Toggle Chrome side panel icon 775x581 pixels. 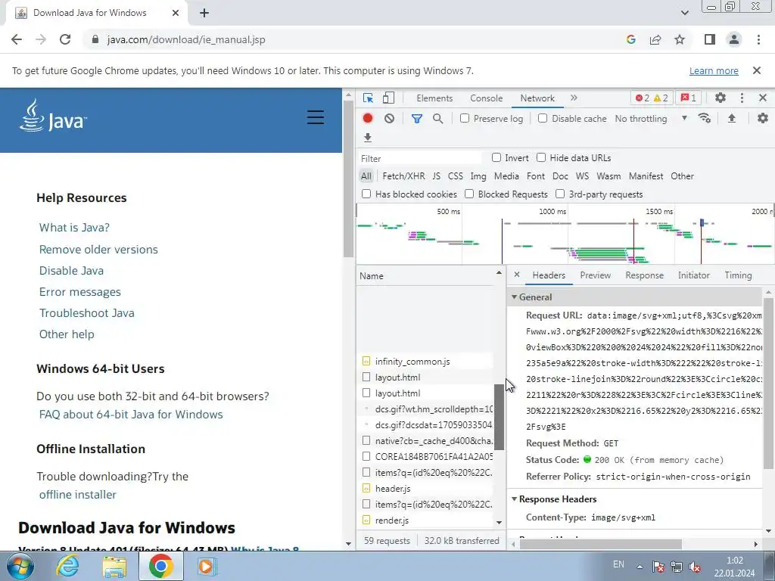[710, 39]
